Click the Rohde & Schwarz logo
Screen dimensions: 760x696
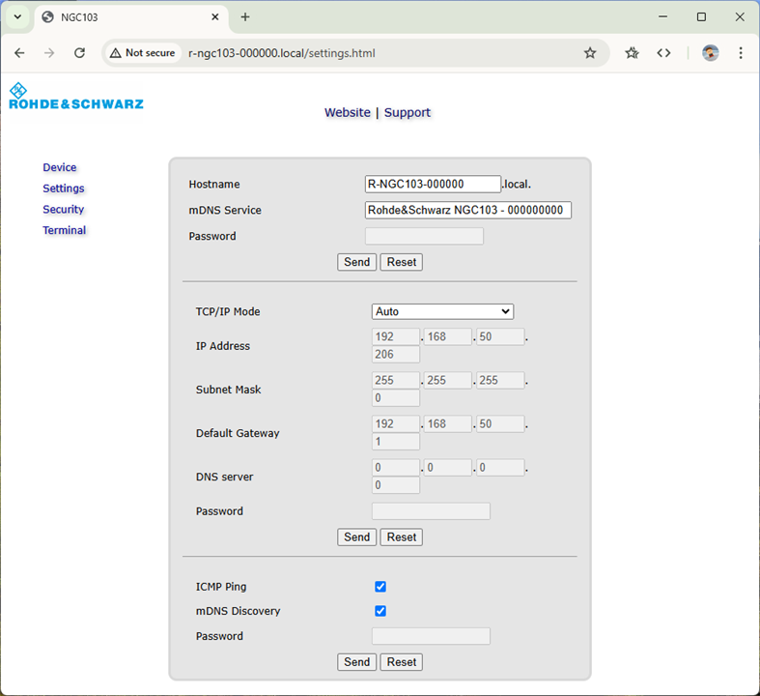tap(75, 97)
